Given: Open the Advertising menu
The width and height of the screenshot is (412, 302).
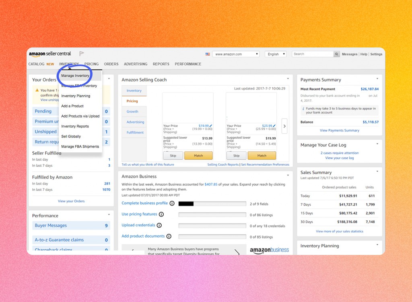Looking at the screenshot, I should pos(136,64).
